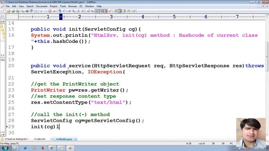Open the View menu

(21, 6)
